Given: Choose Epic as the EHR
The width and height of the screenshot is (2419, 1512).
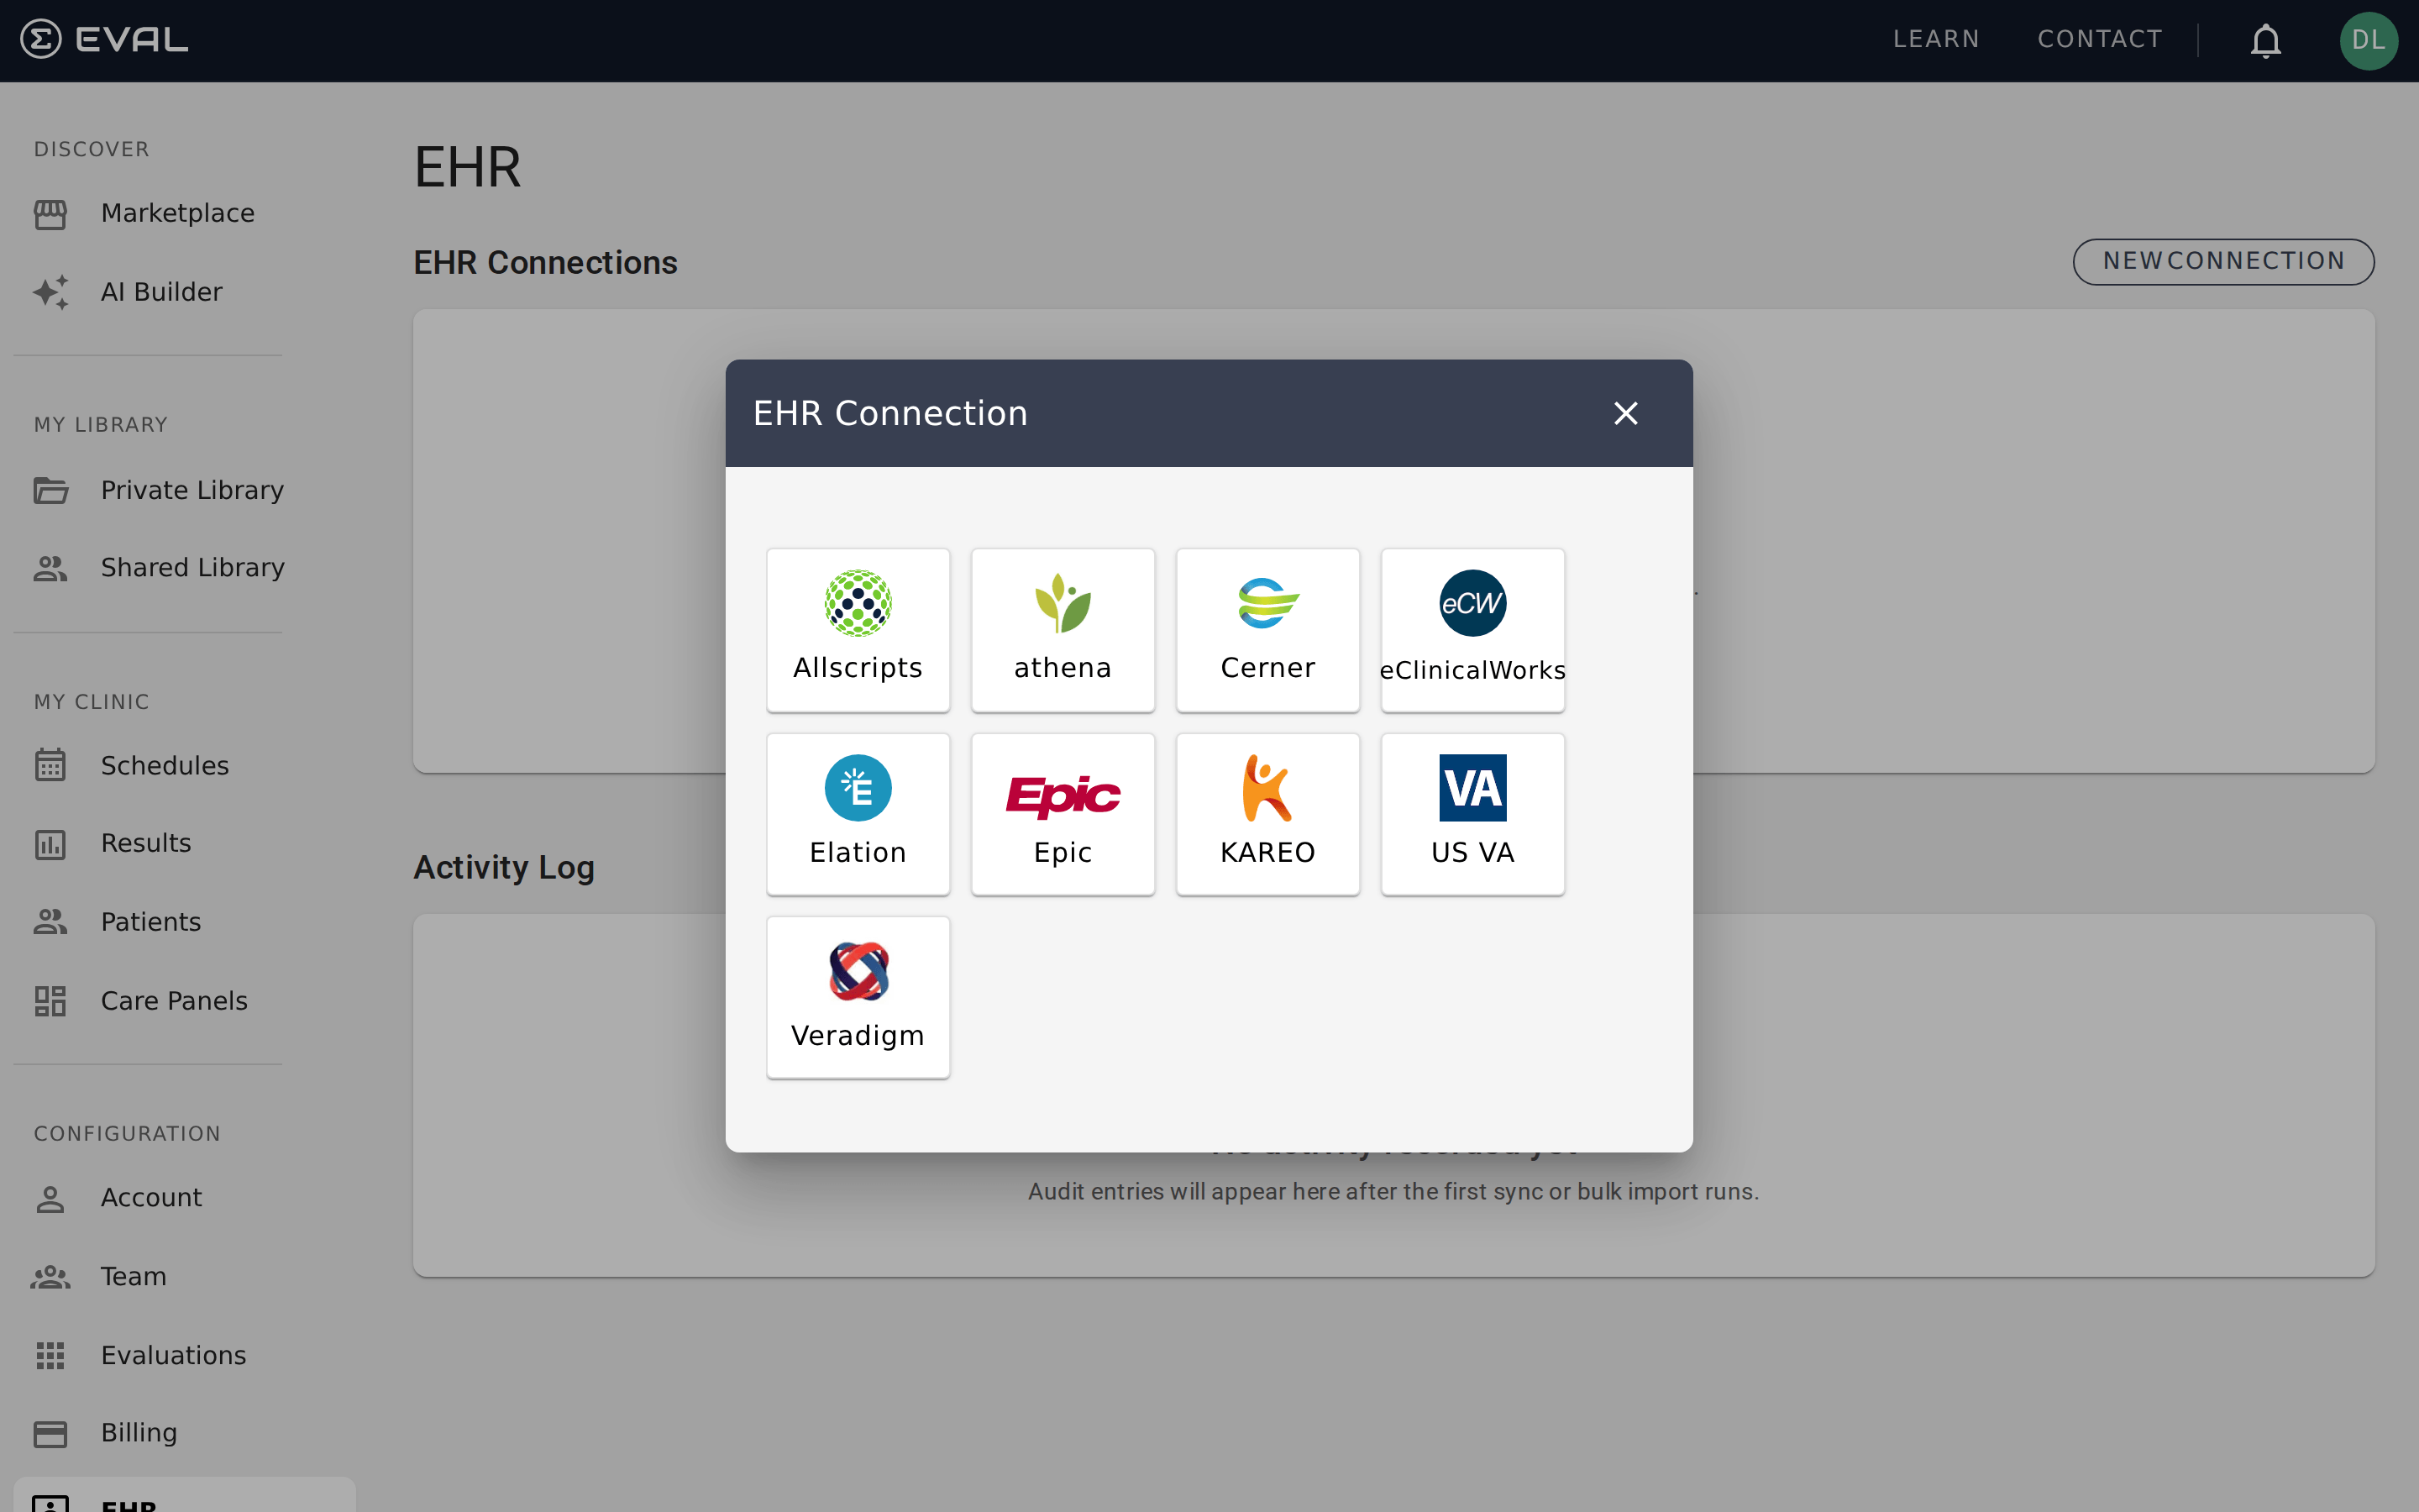Looking at the screenshot, I should click(1063, 814).
